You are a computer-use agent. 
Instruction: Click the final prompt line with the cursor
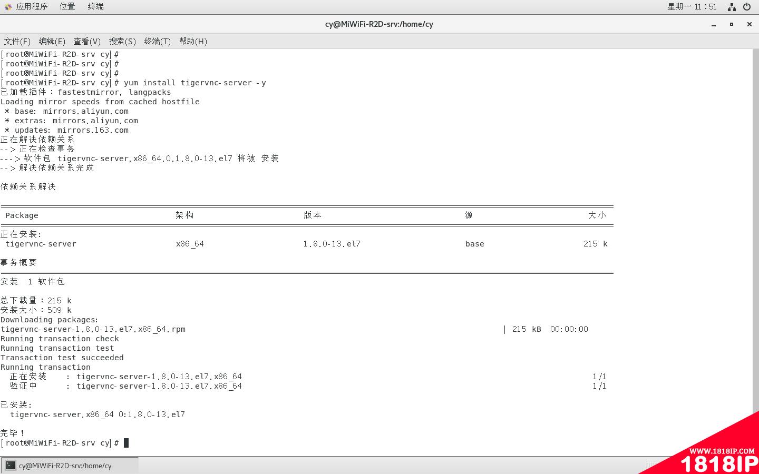point(64,443)
